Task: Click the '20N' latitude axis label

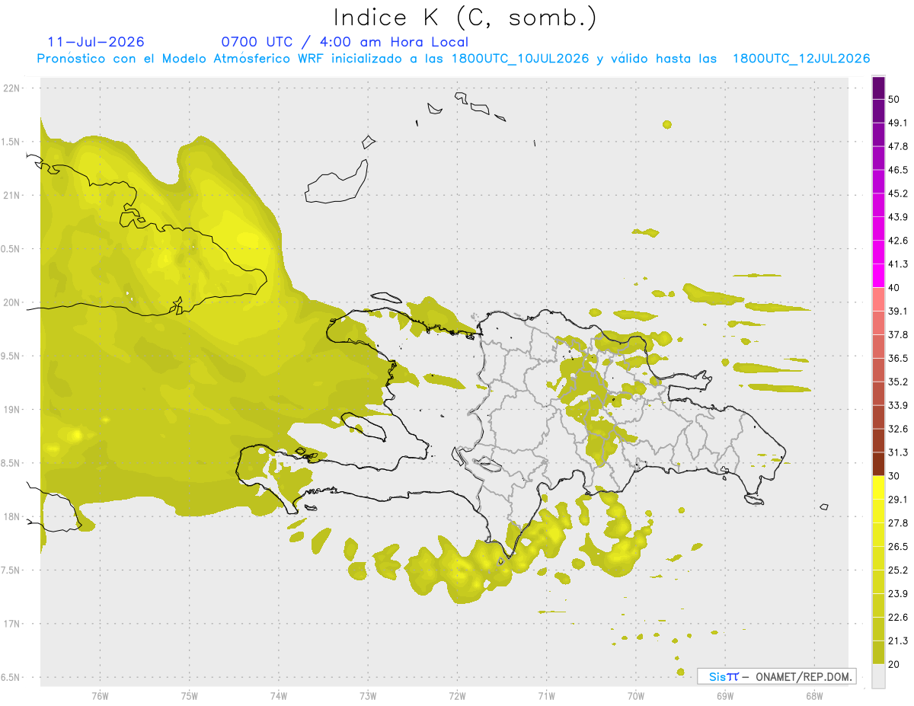Action: tap(12, 302)
